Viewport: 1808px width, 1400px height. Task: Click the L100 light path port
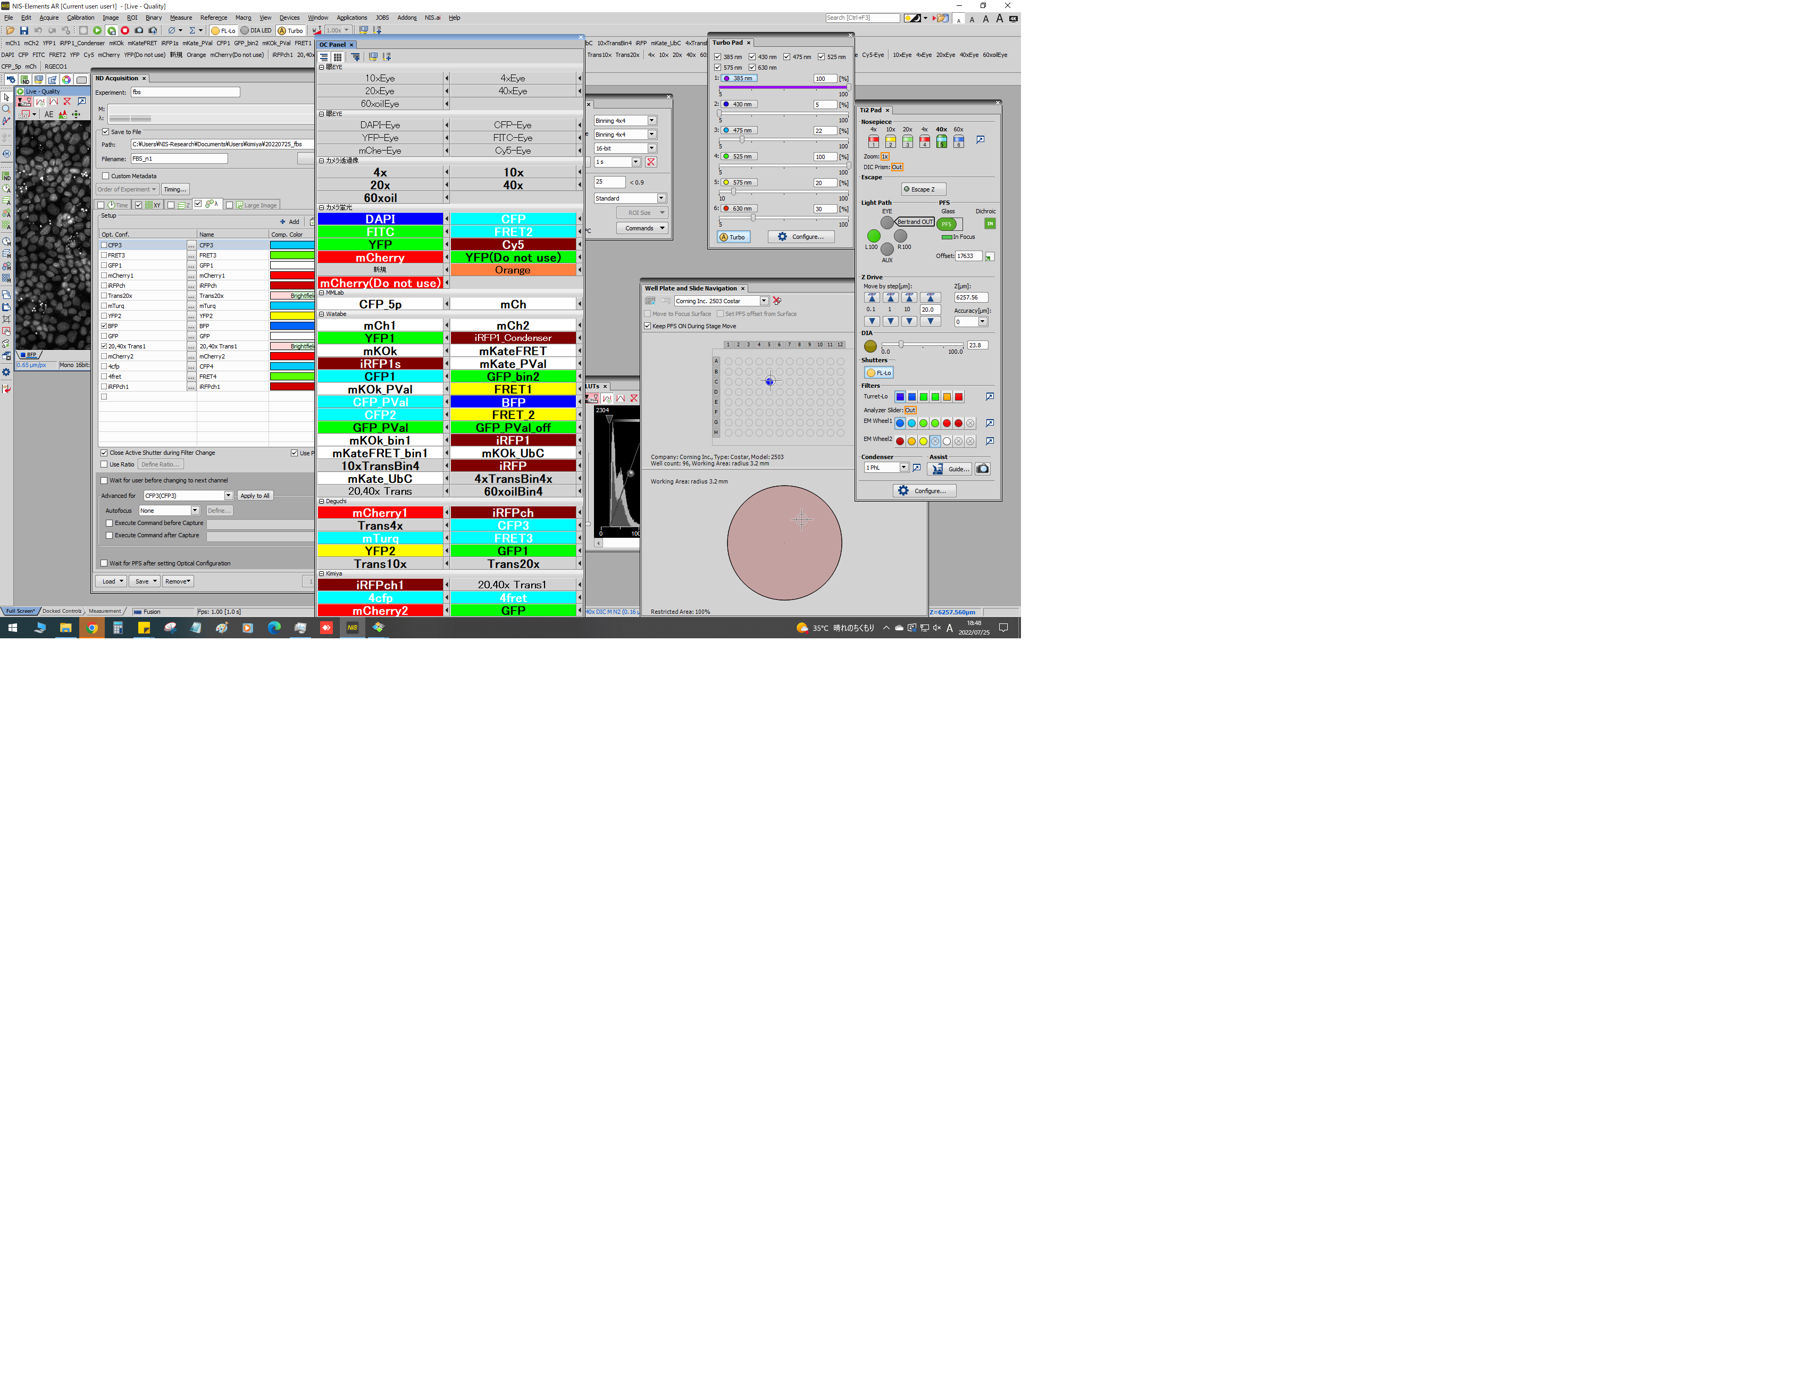point(873,236)
